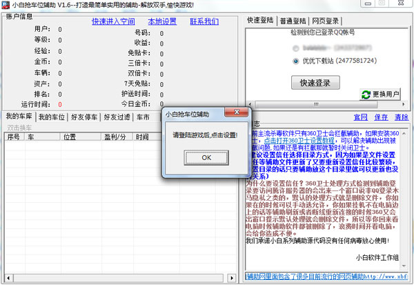Click the log panel scroll-down arrow

tap(404, 266)
